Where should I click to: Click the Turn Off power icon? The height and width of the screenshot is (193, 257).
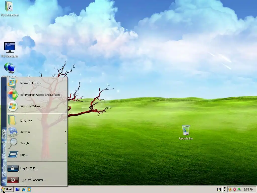point(13,180)
